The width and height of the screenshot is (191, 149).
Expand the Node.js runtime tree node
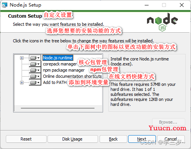point(22,58)
